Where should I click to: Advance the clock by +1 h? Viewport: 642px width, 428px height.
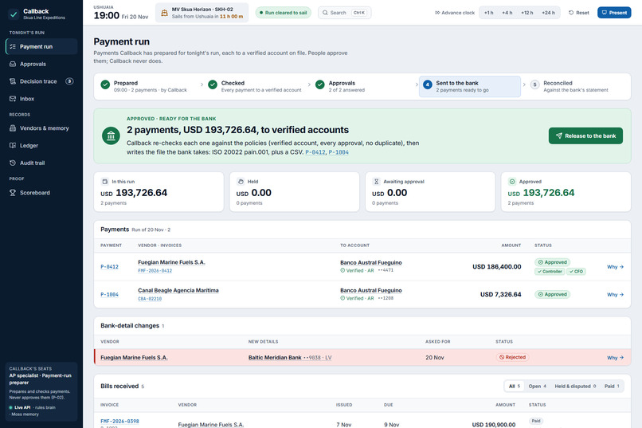click(x=488, y=13)
